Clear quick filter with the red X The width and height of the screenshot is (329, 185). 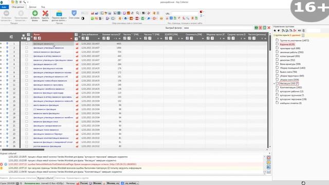pos(269,28)
